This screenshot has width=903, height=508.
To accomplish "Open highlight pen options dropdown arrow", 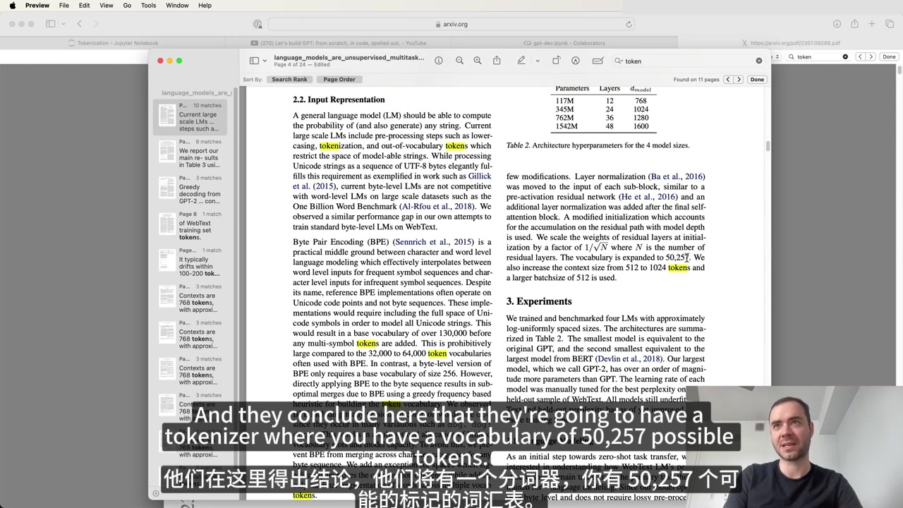I will coord(538,61).
